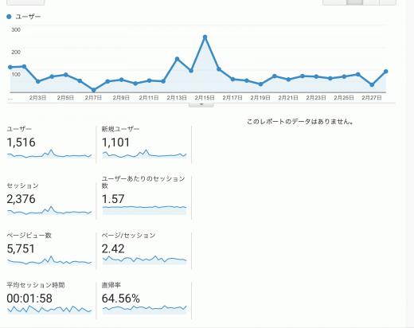Click the ユーザー legend dot above the chart
This screenshot has height=328, width=414.
(x=9, y=17)
